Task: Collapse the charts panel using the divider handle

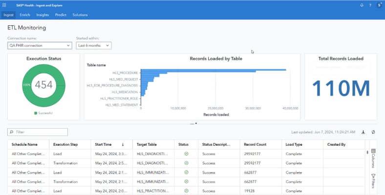Action: 193,123
